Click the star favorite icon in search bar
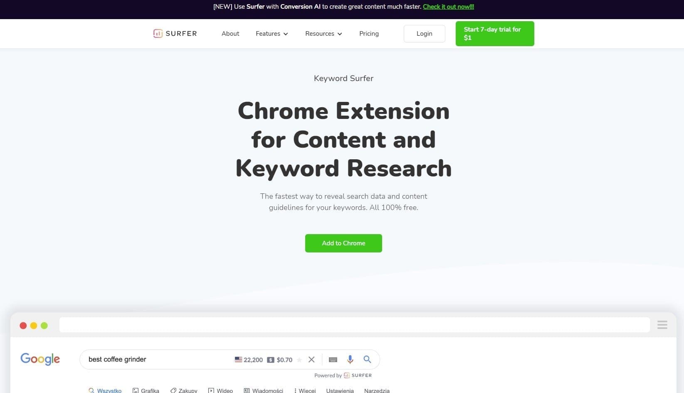Image resolution: width=684 pixels, height=393 pixels. coord(299,360)
